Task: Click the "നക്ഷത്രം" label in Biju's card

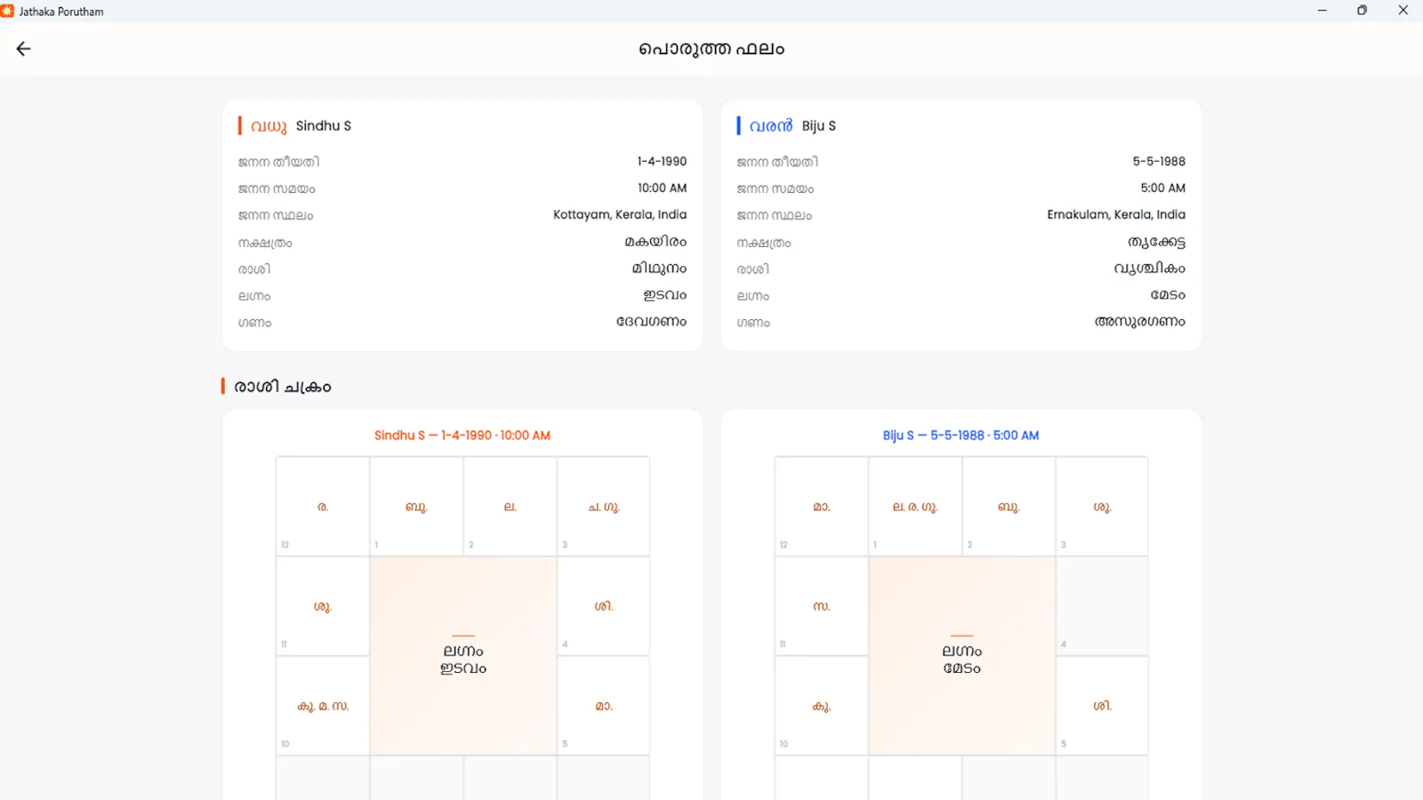Action: [764, 243]
